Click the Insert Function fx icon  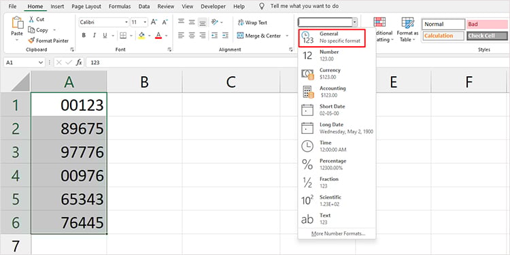tap(79, 63)
